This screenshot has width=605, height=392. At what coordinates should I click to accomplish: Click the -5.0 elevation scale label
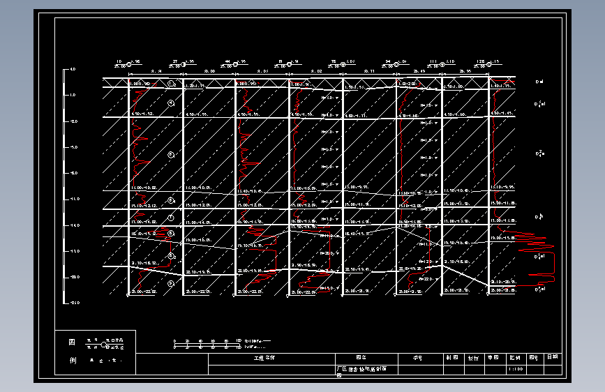(x=73, y=147)
